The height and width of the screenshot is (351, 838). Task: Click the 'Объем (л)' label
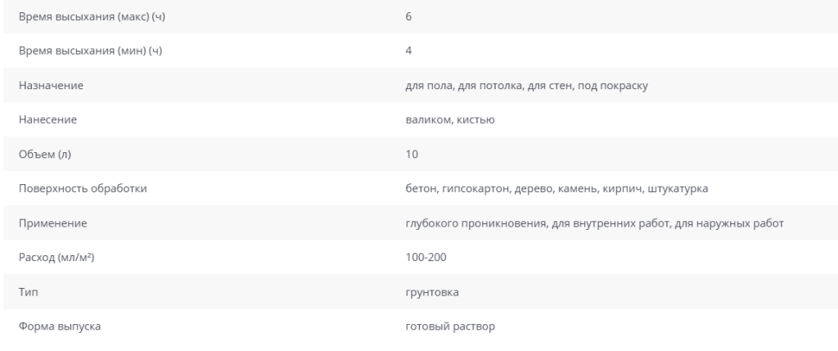(x=45, y=155)
